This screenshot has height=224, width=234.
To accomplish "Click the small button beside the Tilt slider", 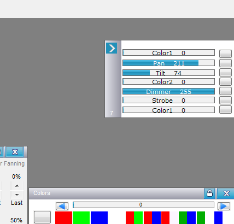I will pyautogui.click(x=225, y=72).
